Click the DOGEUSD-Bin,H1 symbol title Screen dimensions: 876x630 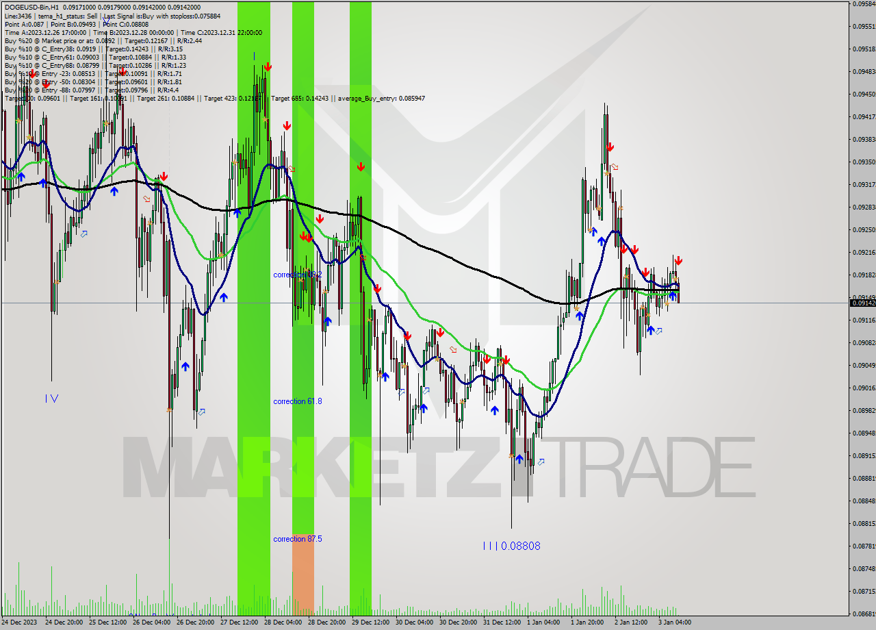tap(31, 7)
